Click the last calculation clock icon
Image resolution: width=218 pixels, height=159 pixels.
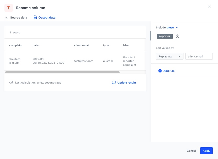pyautogui.click(x=11, y=83)
